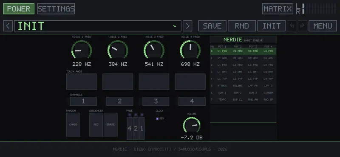Click the Voice 2 Freq knob

118,50
